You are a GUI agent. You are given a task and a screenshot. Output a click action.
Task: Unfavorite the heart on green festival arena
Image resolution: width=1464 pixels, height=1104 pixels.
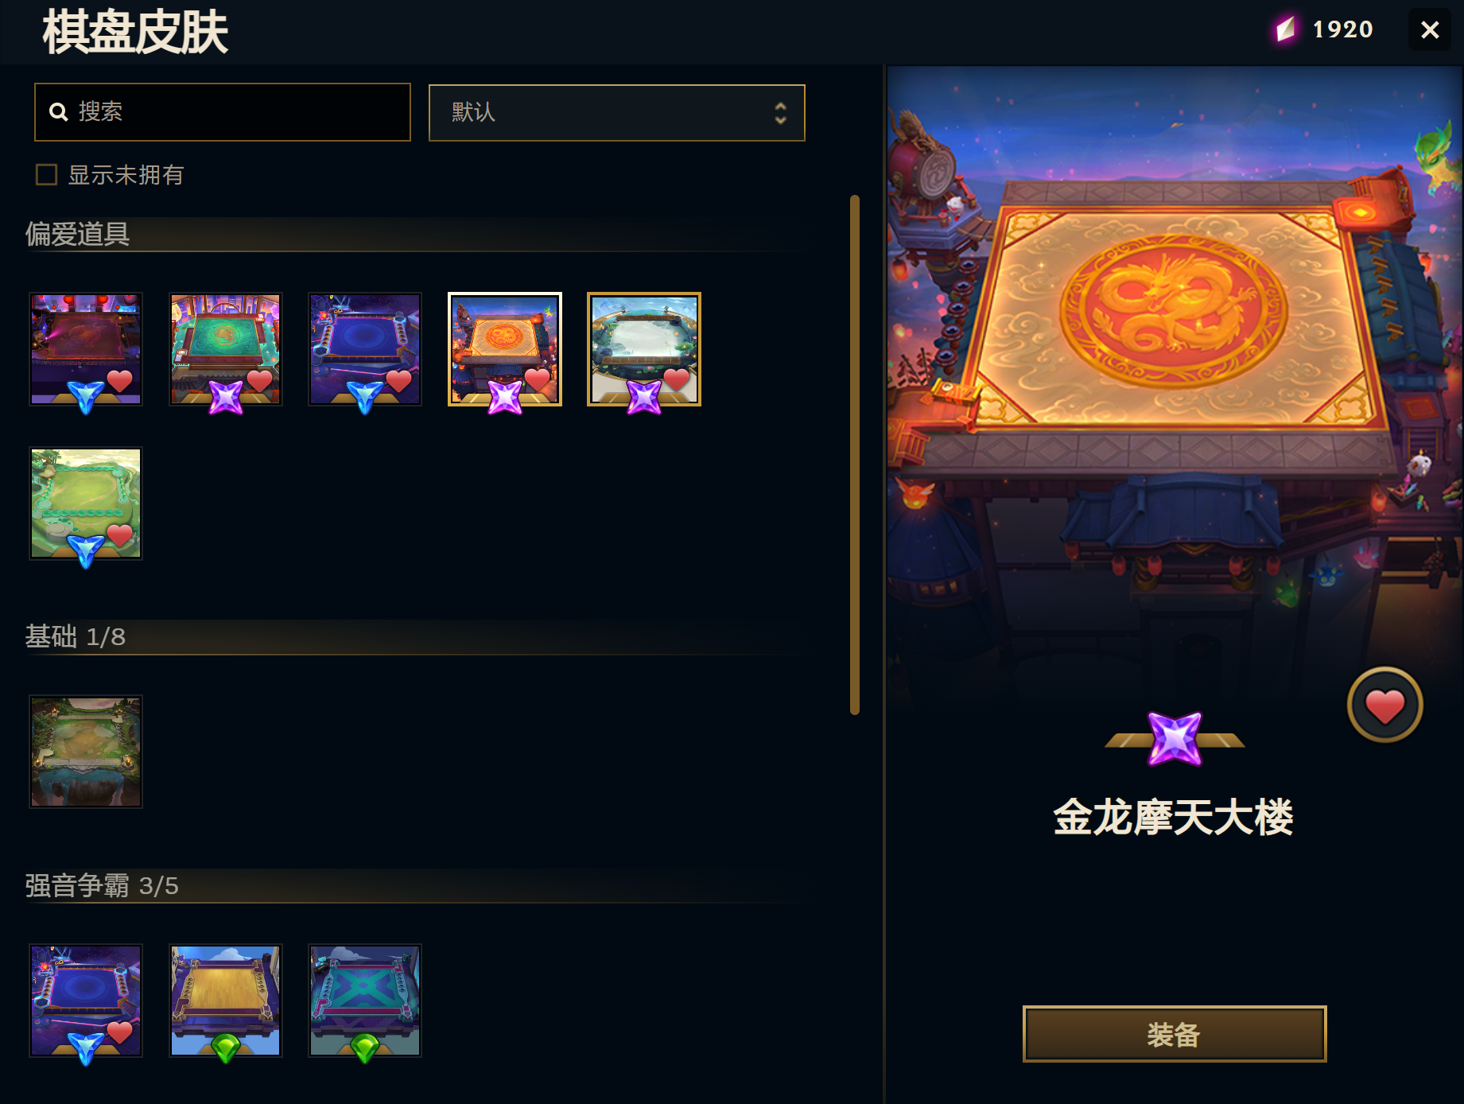pos(259,381)
